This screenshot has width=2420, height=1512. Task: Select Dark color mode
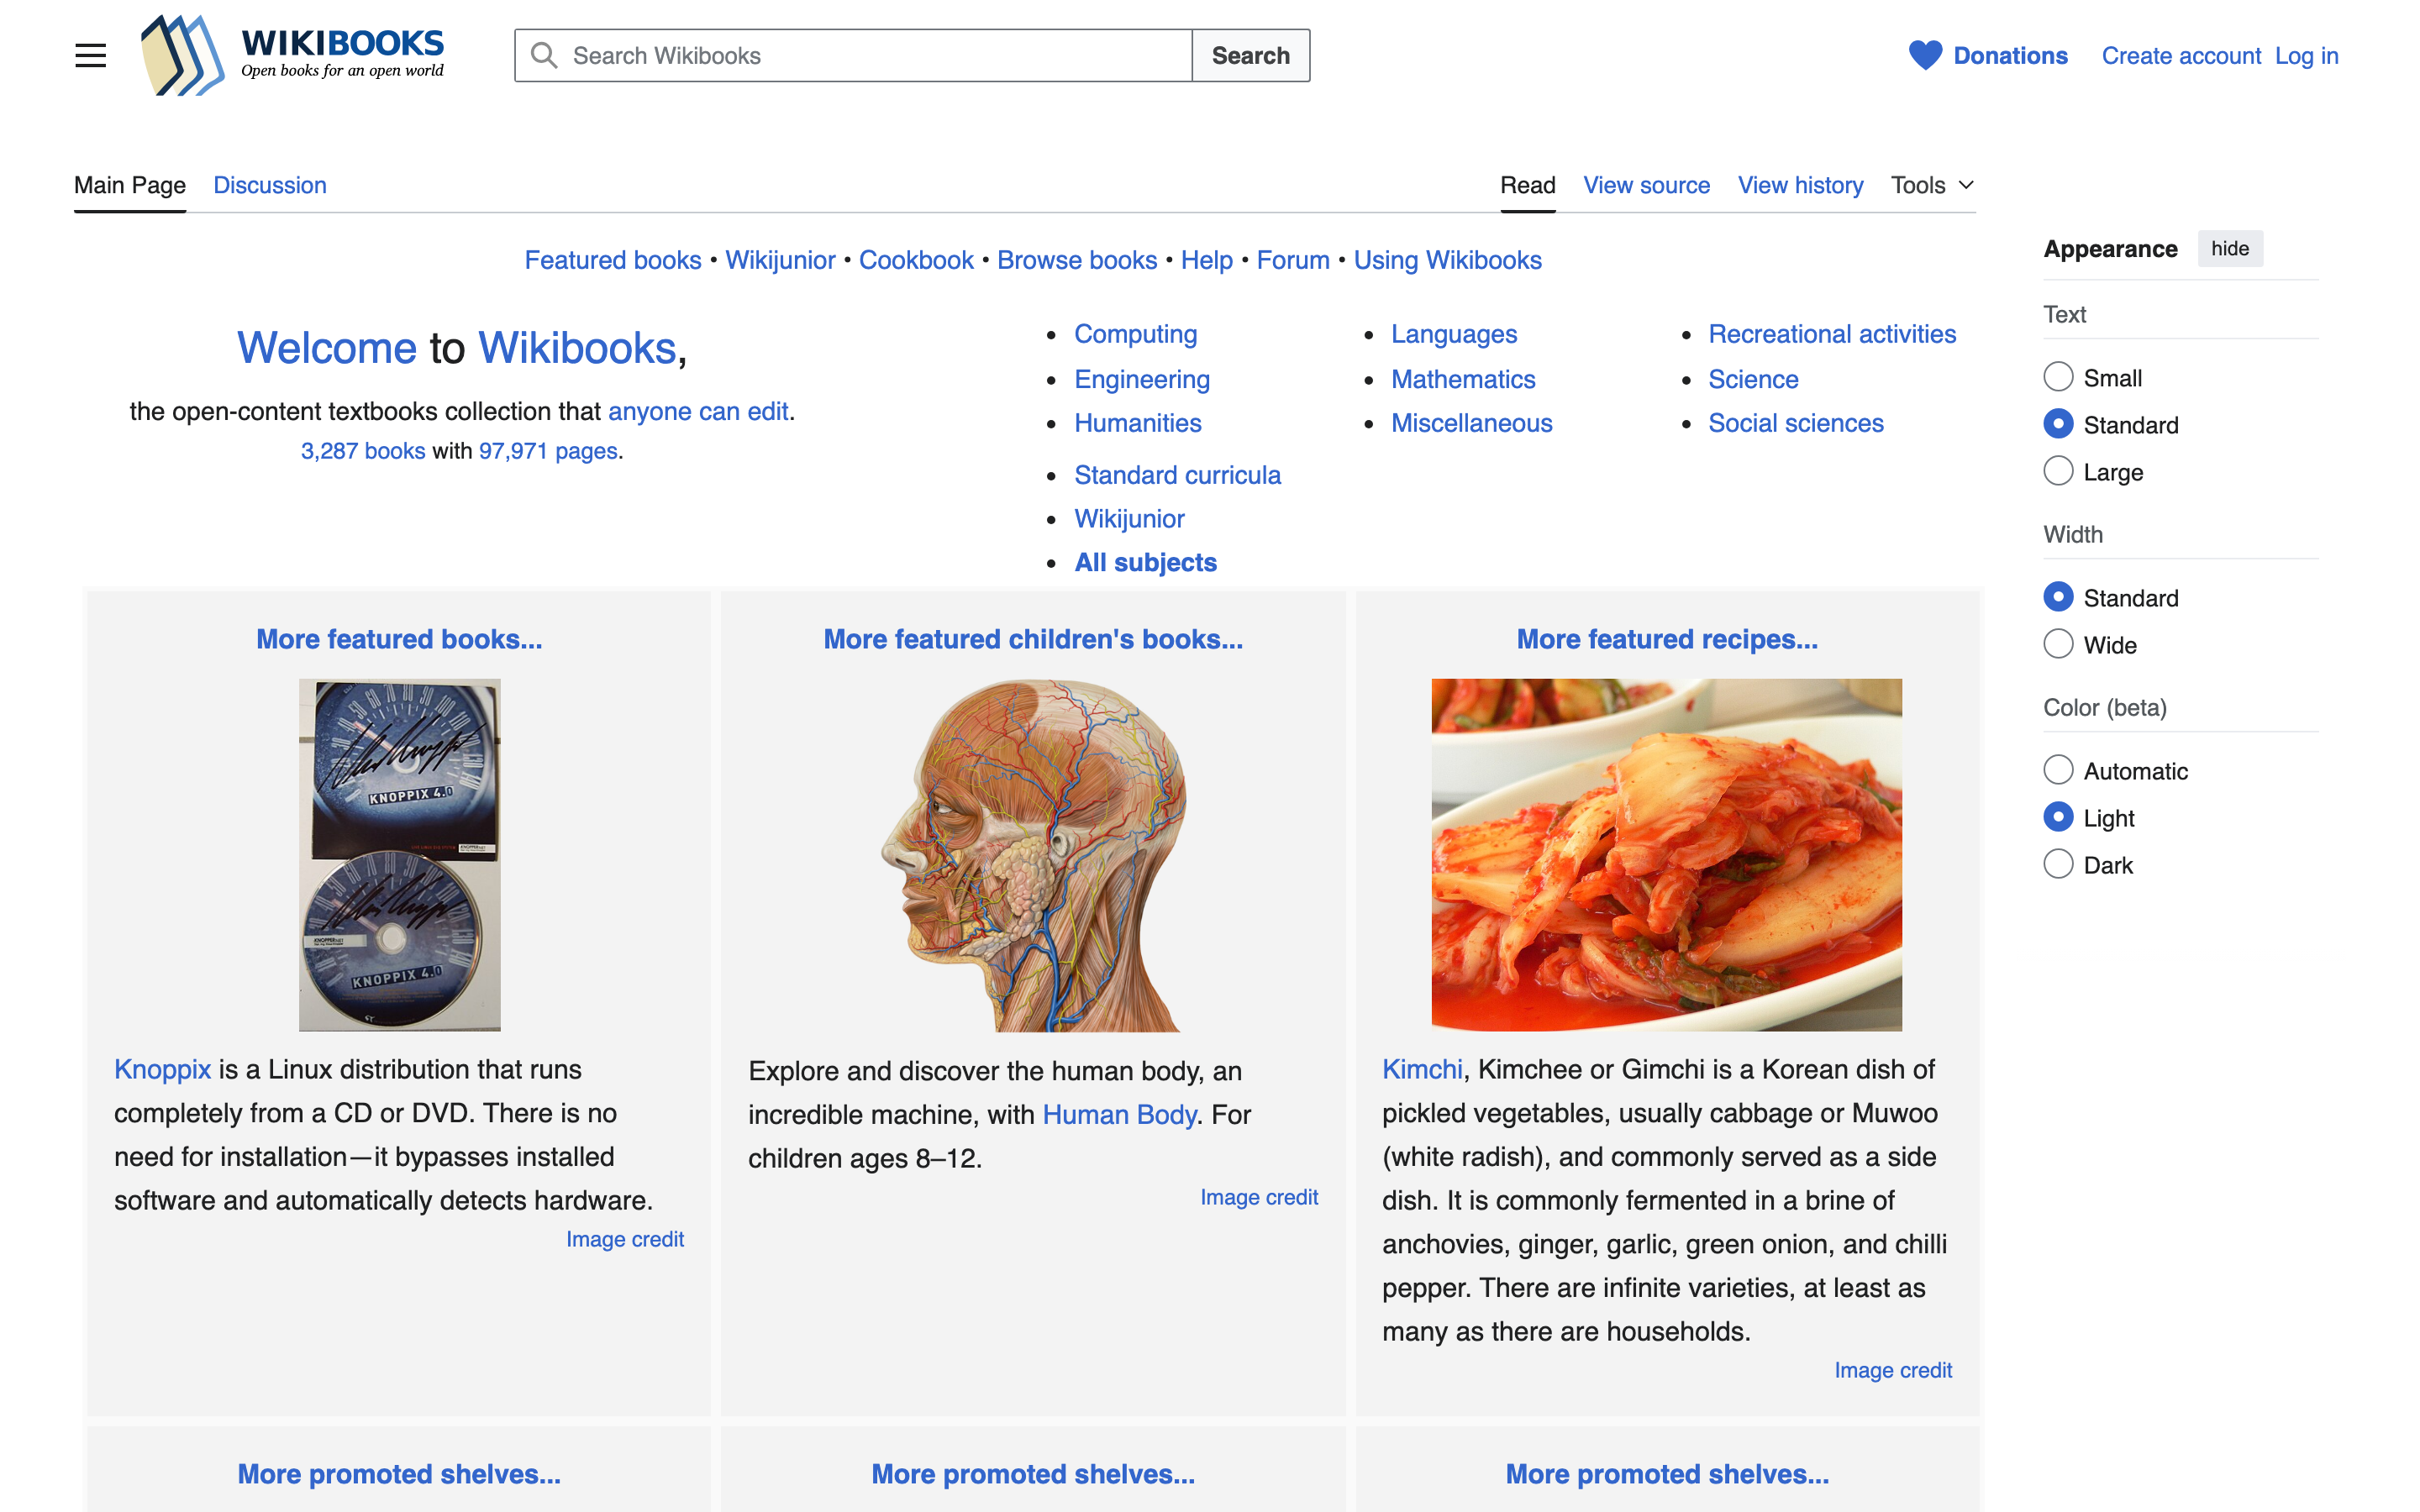tap(2058, 864)
